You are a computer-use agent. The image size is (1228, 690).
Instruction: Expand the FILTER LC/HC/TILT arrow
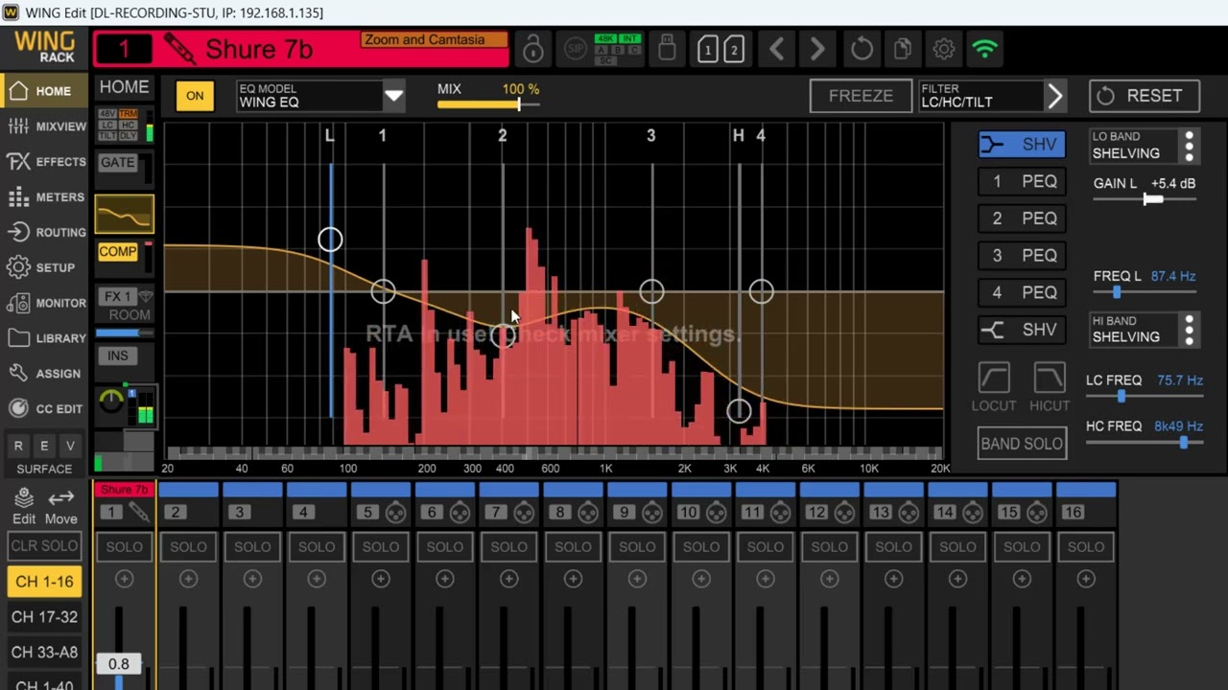point(1054,96)
